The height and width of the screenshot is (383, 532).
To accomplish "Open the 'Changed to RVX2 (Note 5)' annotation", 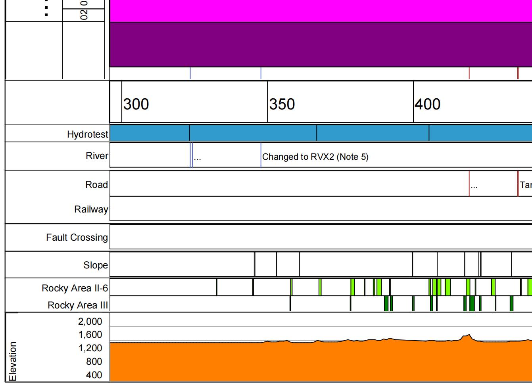I will click(315, 157).
